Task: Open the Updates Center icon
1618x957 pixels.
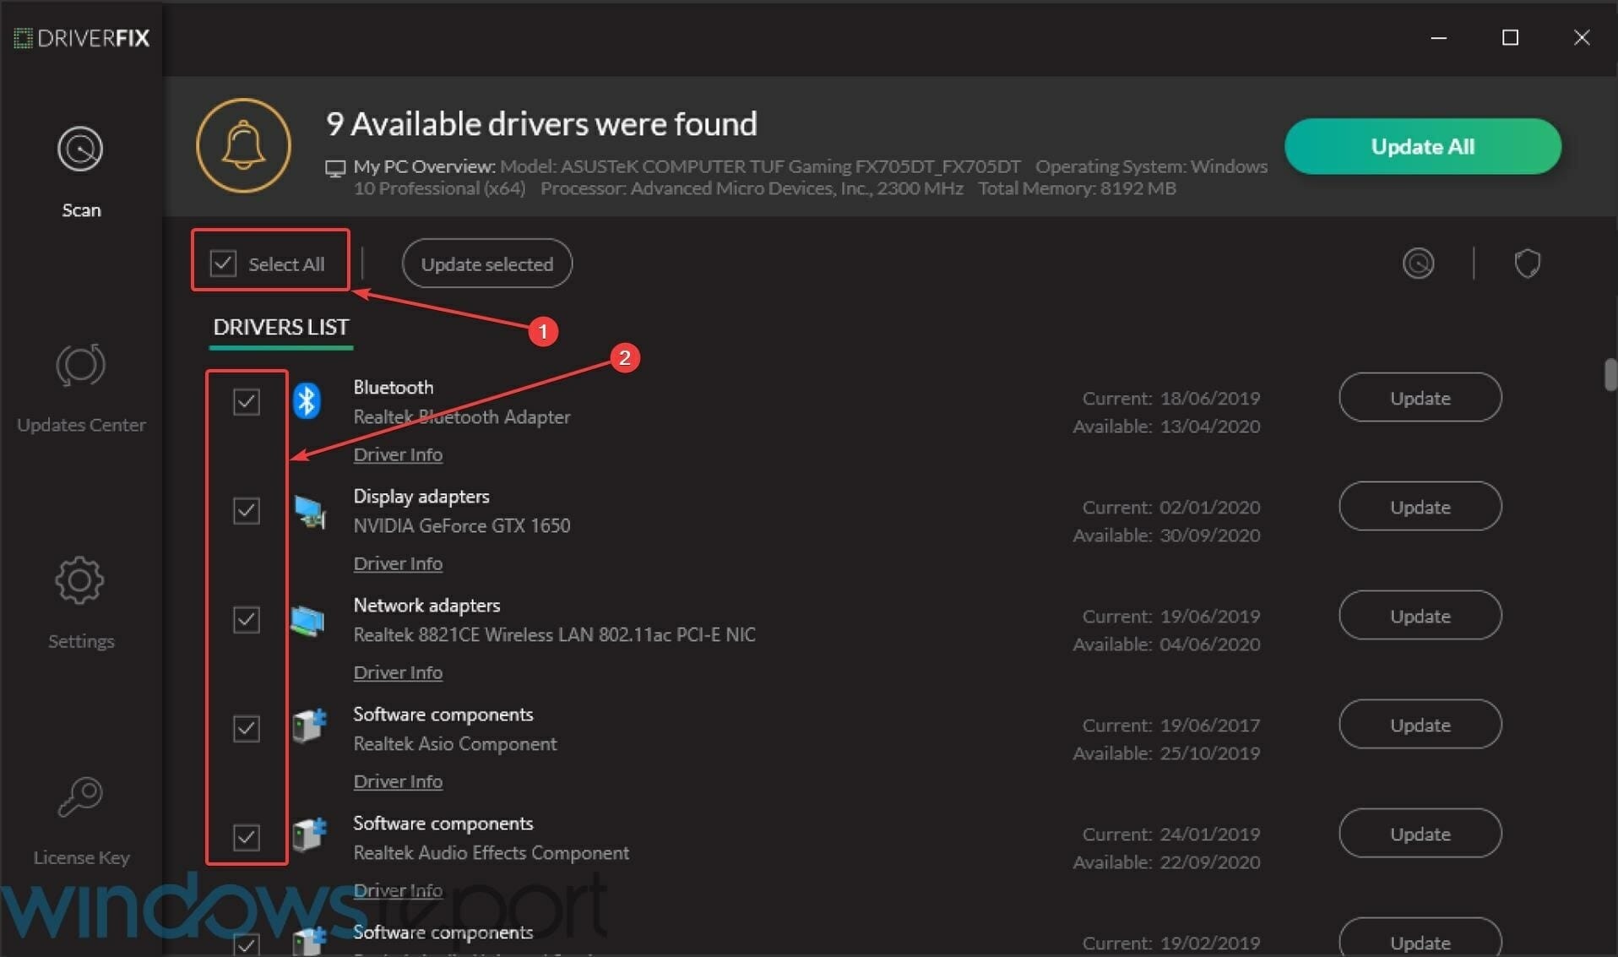Action: [80, 365]
